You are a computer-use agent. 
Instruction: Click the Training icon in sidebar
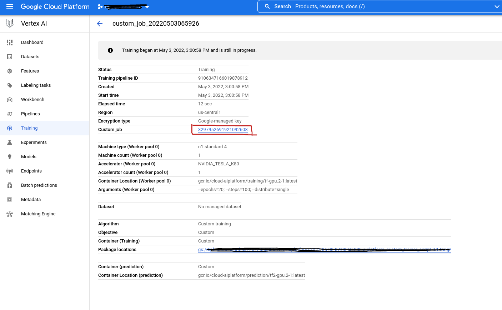pos(10,128)
